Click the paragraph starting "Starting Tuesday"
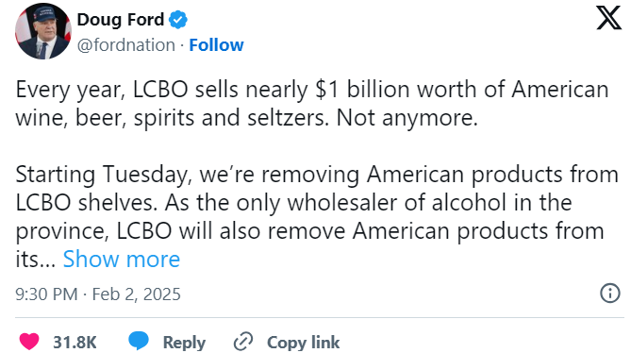 click(317, 216)
